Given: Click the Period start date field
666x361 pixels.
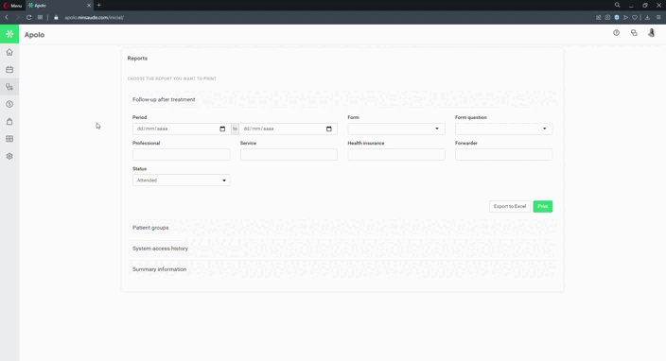Looking at the screenshot, I should coord(181,129).
